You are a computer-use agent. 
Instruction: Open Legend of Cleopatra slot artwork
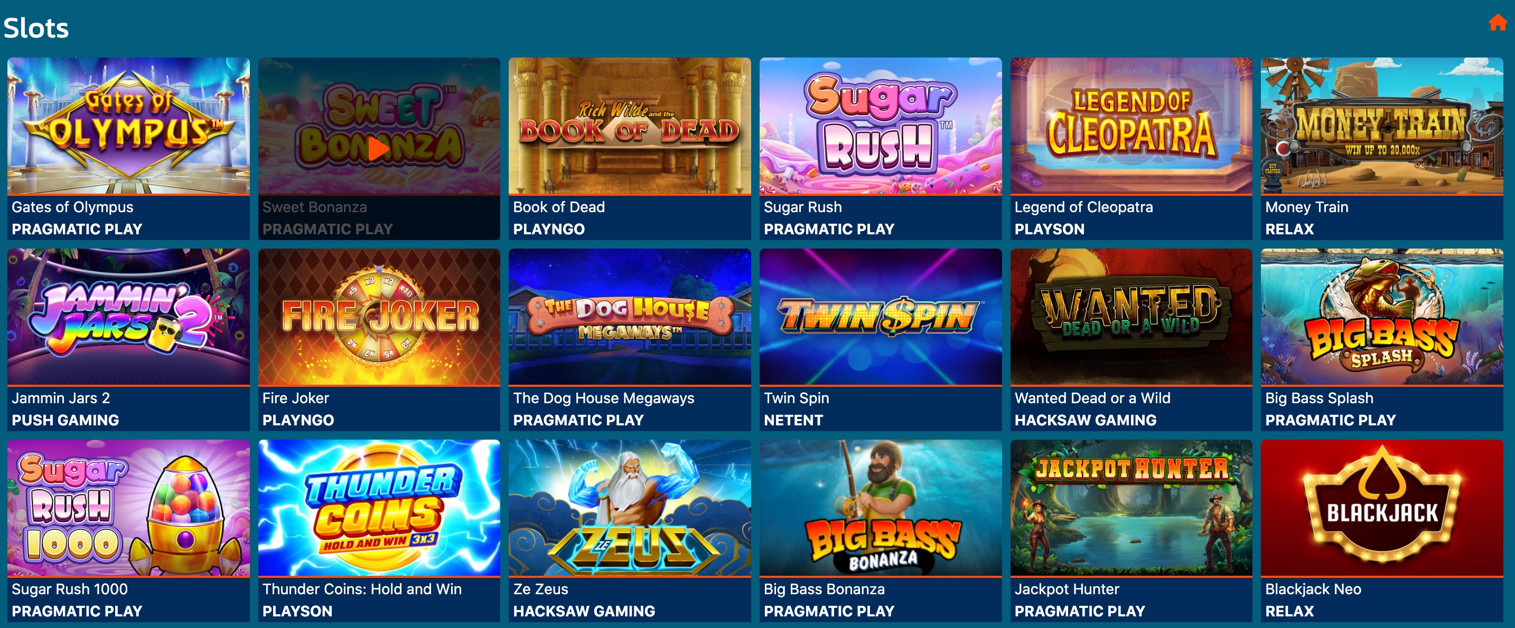(x=1131, y=126)
